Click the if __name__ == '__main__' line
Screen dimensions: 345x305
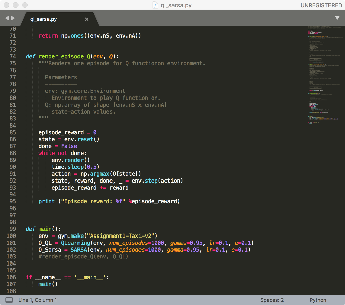[67, 277]
